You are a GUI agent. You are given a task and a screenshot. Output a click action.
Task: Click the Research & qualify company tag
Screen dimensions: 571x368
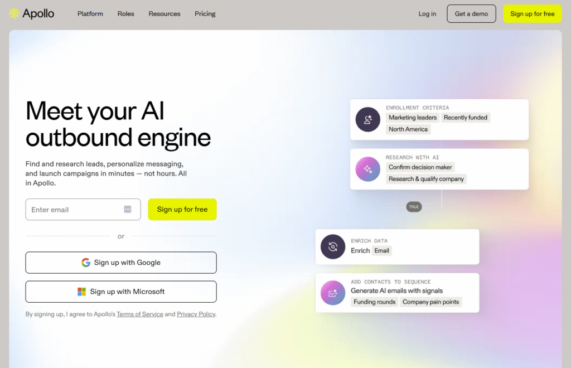[426, 179]
